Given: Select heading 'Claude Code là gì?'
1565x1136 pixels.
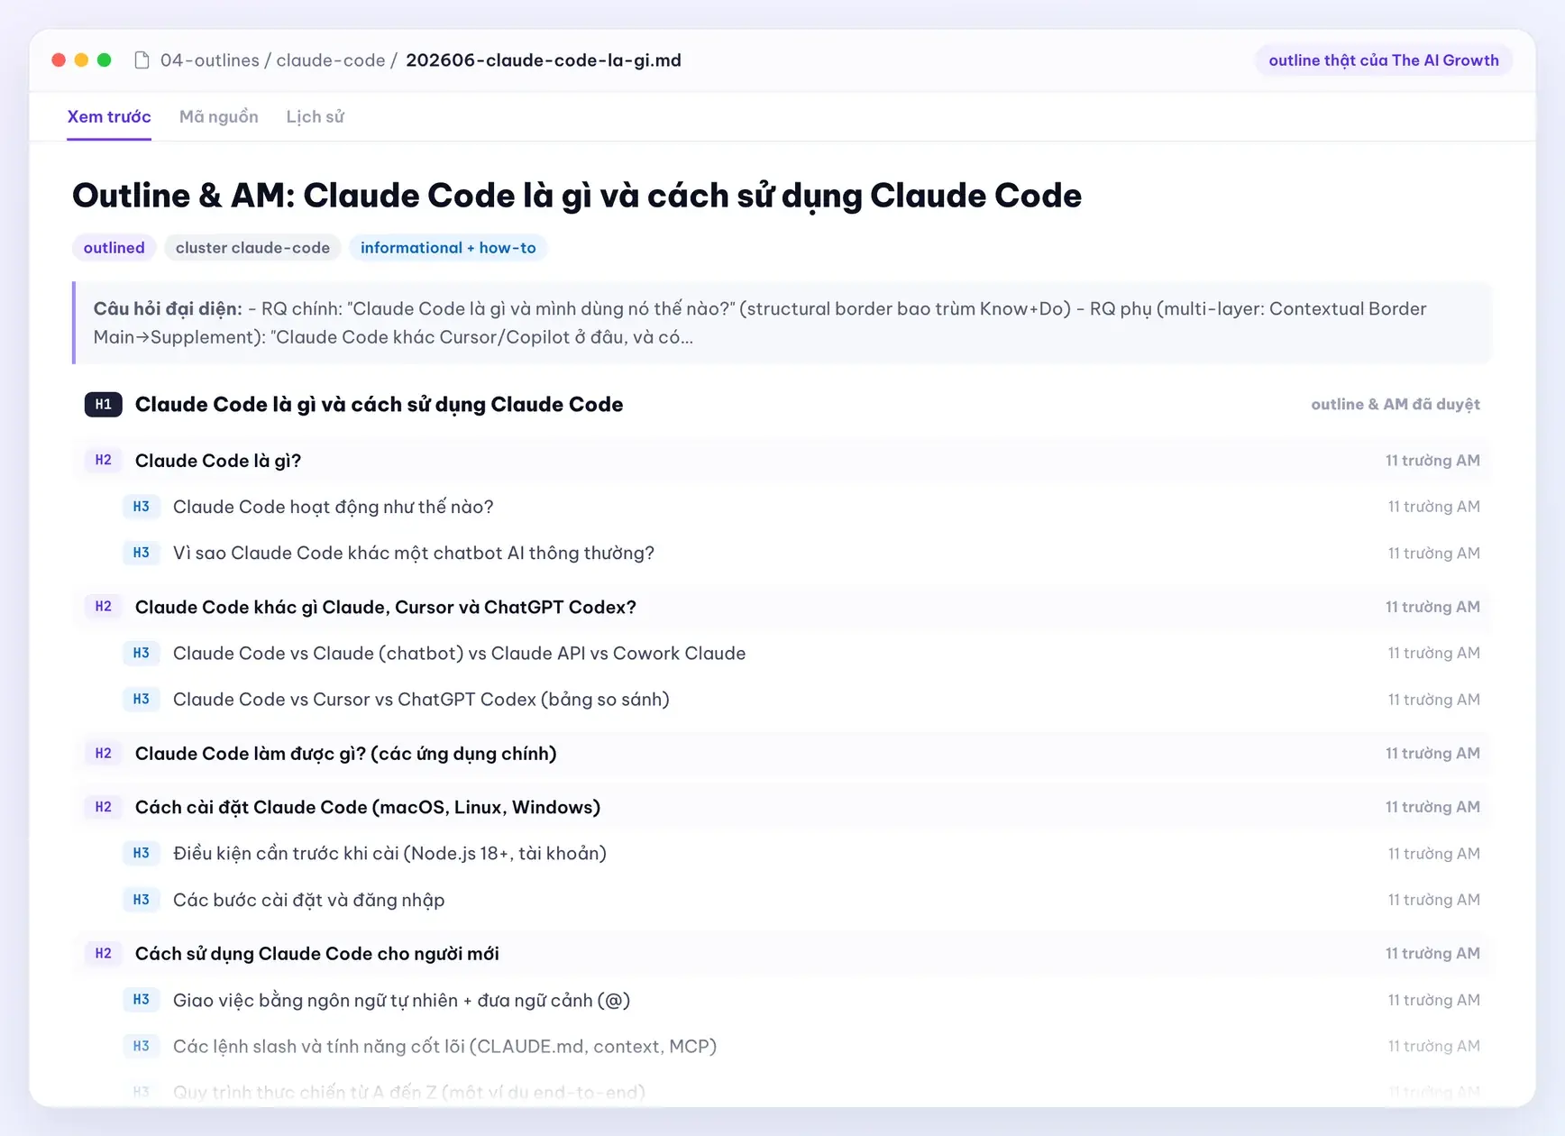Looking at the screenshot, I should 218,461.
